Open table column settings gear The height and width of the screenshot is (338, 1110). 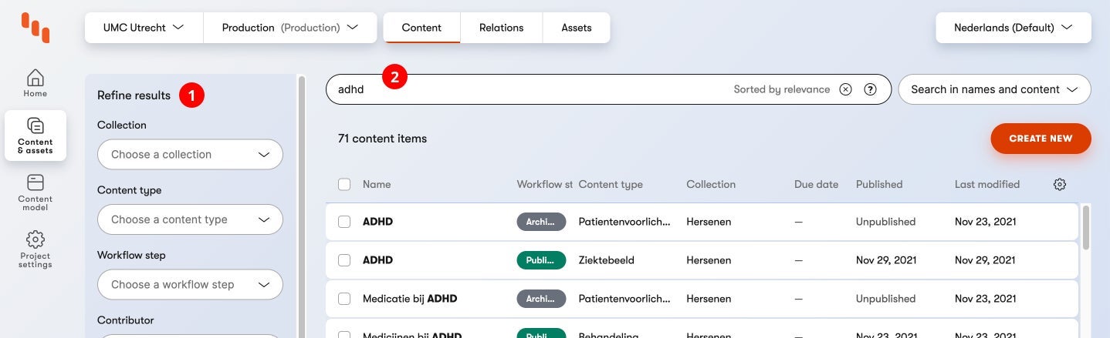click(1060, 184)
